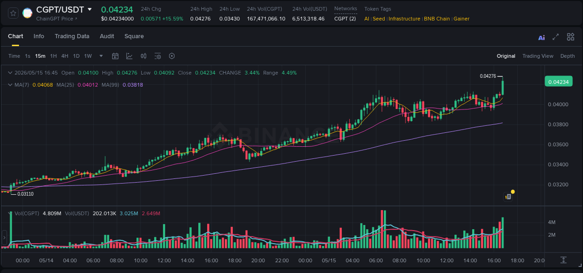Open the CGPT/USDT pair selector dropdown arrow
This screenshot has height=273, width=583.
(90, 9)
